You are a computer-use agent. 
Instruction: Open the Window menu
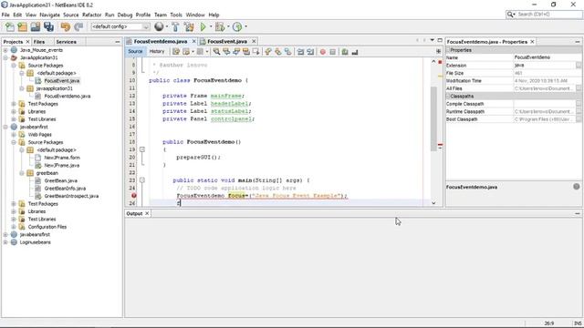pos(195,15)
